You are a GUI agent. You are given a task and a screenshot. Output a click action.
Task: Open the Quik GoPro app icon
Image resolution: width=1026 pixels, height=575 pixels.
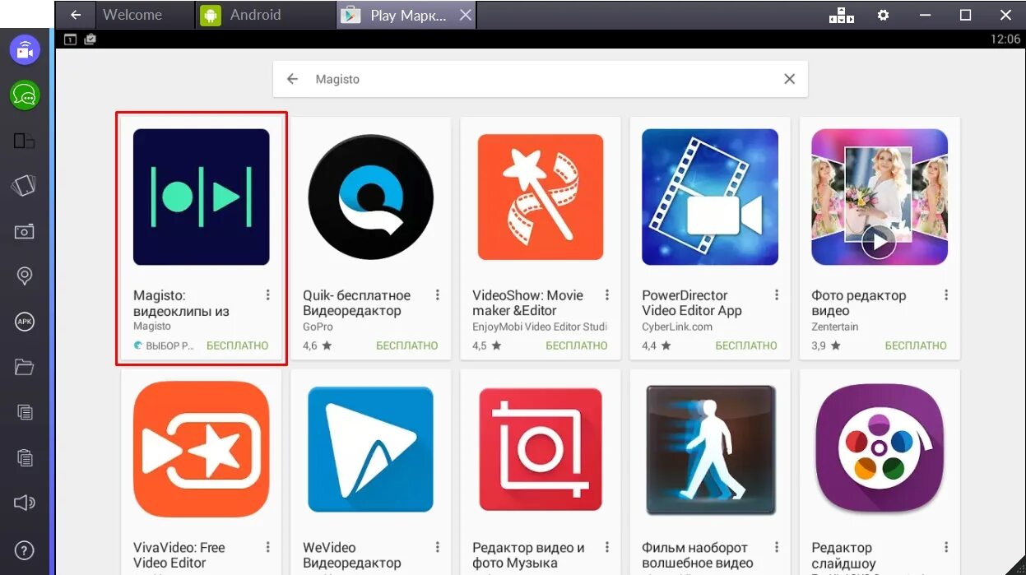(x=371, y=197)
